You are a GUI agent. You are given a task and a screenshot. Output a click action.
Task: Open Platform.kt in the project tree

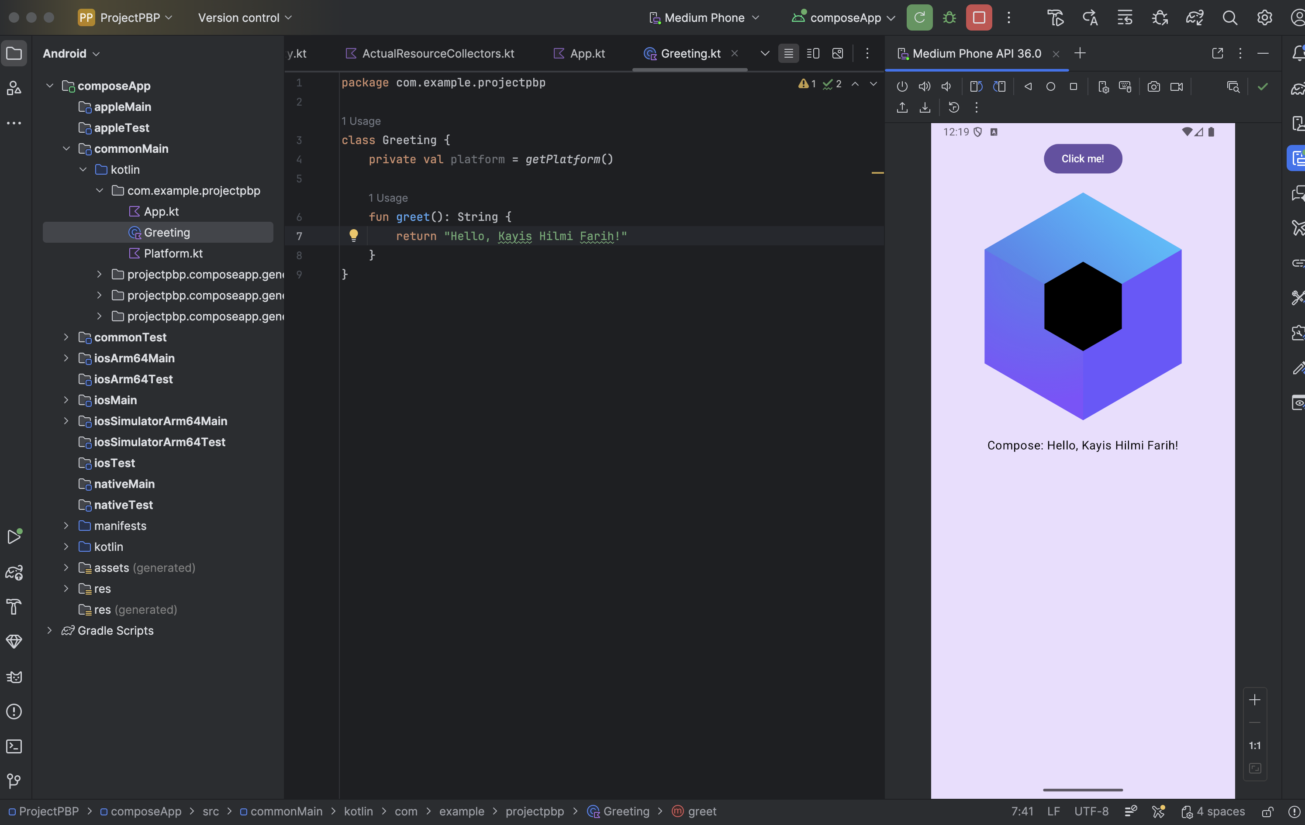[173, 254]
